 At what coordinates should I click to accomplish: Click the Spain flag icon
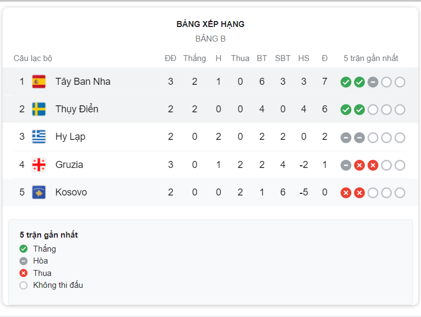pyautogui.click(x=39, y=82)
